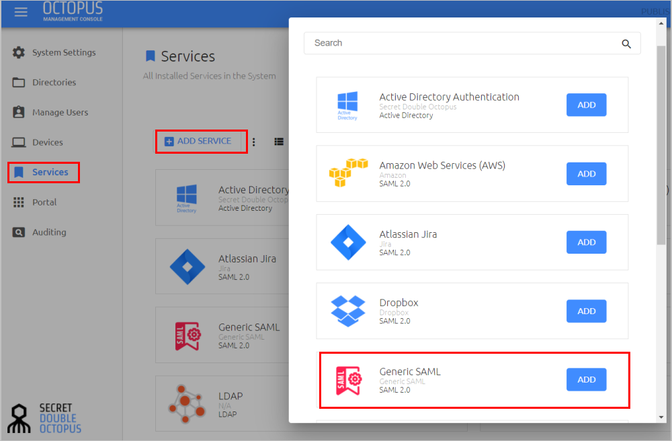Viewport: 672px width, 441px height.
Task: Click the AWS boxes icon
Action: pyautogui.click(x=348, y=172)
